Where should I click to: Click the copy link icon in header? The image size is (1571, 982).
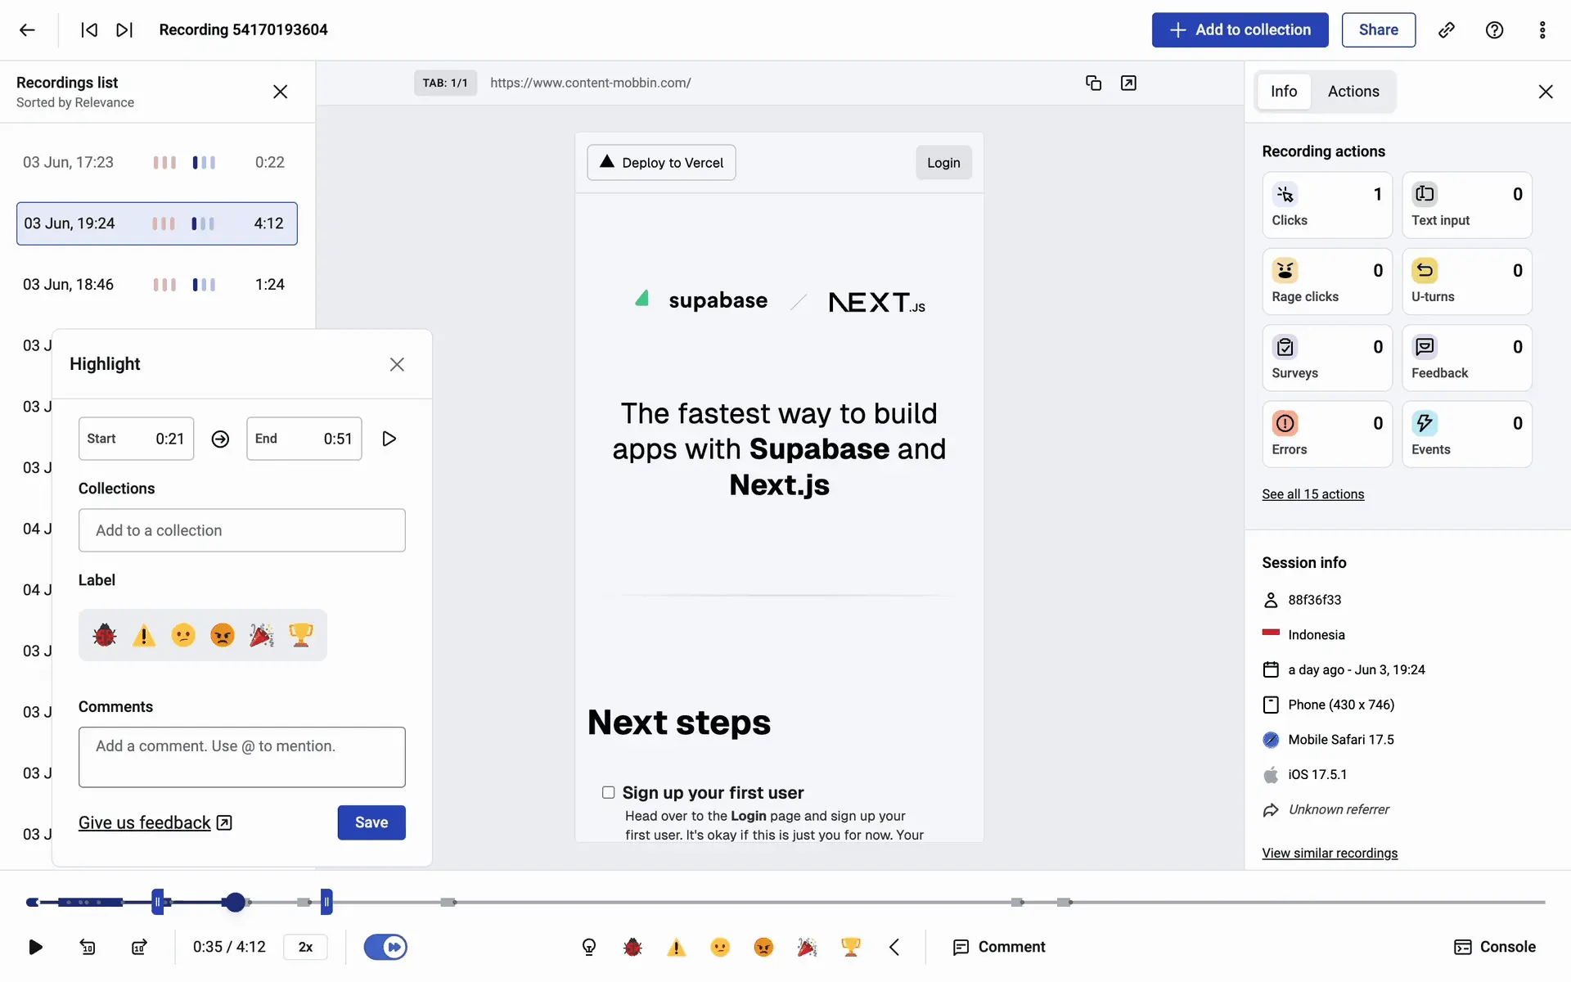[1447, 30]
